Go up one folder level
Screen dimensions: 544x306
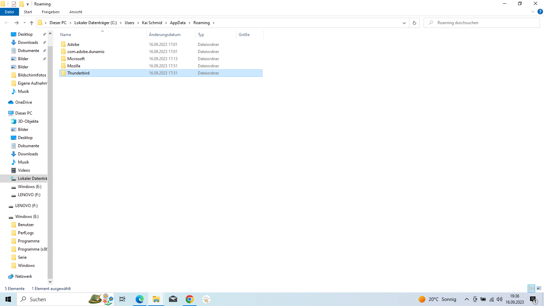32,23
